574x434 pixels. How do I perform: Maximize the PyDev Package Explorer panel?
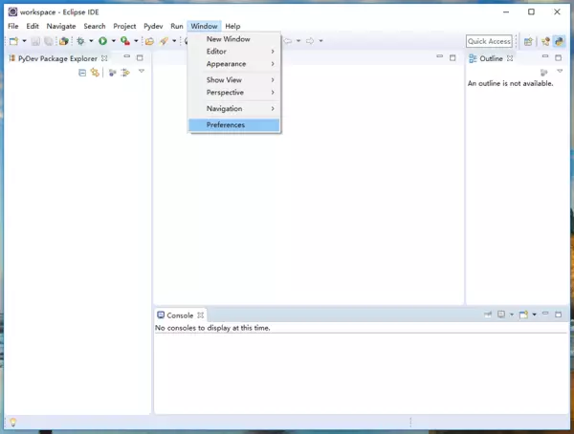140,57
